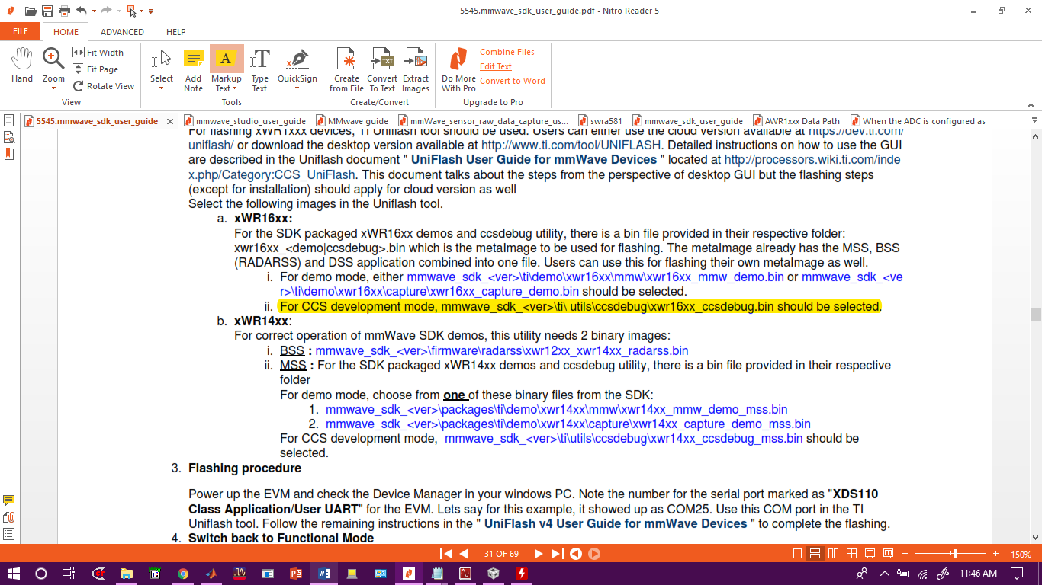
Task: Go to the first page button
Action: coord(446,554)
